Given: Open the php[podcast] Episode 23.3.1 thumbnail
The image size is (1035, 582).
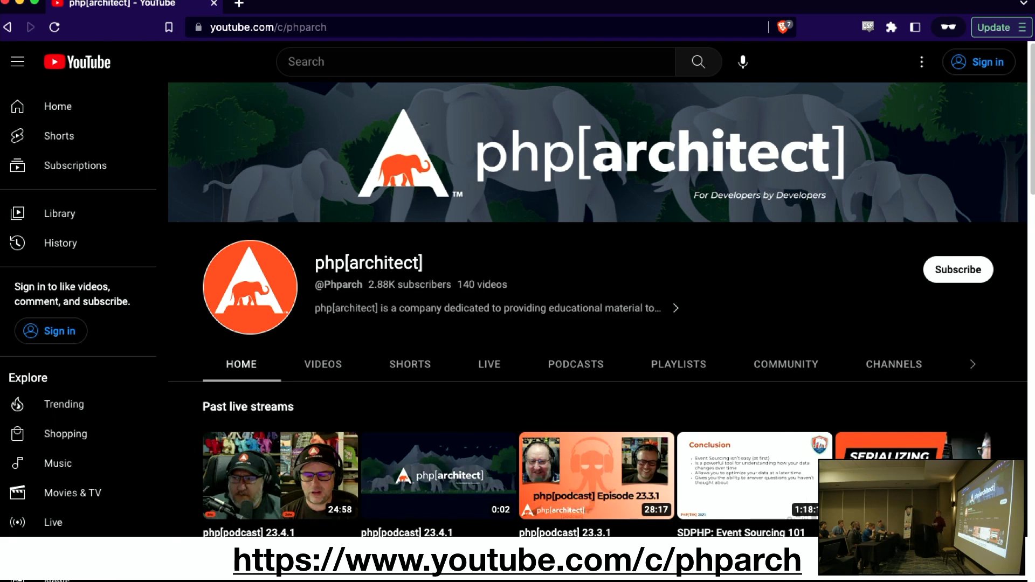Looking at the screenshot, I should coord(596,475).
